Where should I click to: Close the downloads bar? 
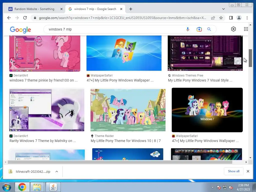pos(248,171)
